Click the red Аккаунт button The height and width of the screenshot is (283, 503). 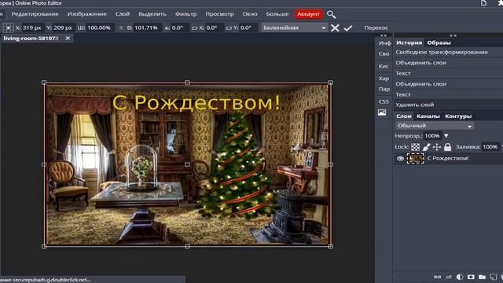click(308, 14)
